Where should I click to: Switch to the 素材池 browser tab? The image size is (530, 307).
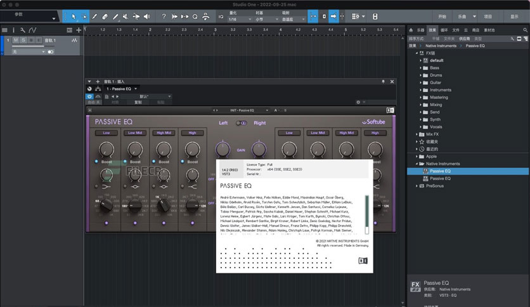tap(489, 30)
